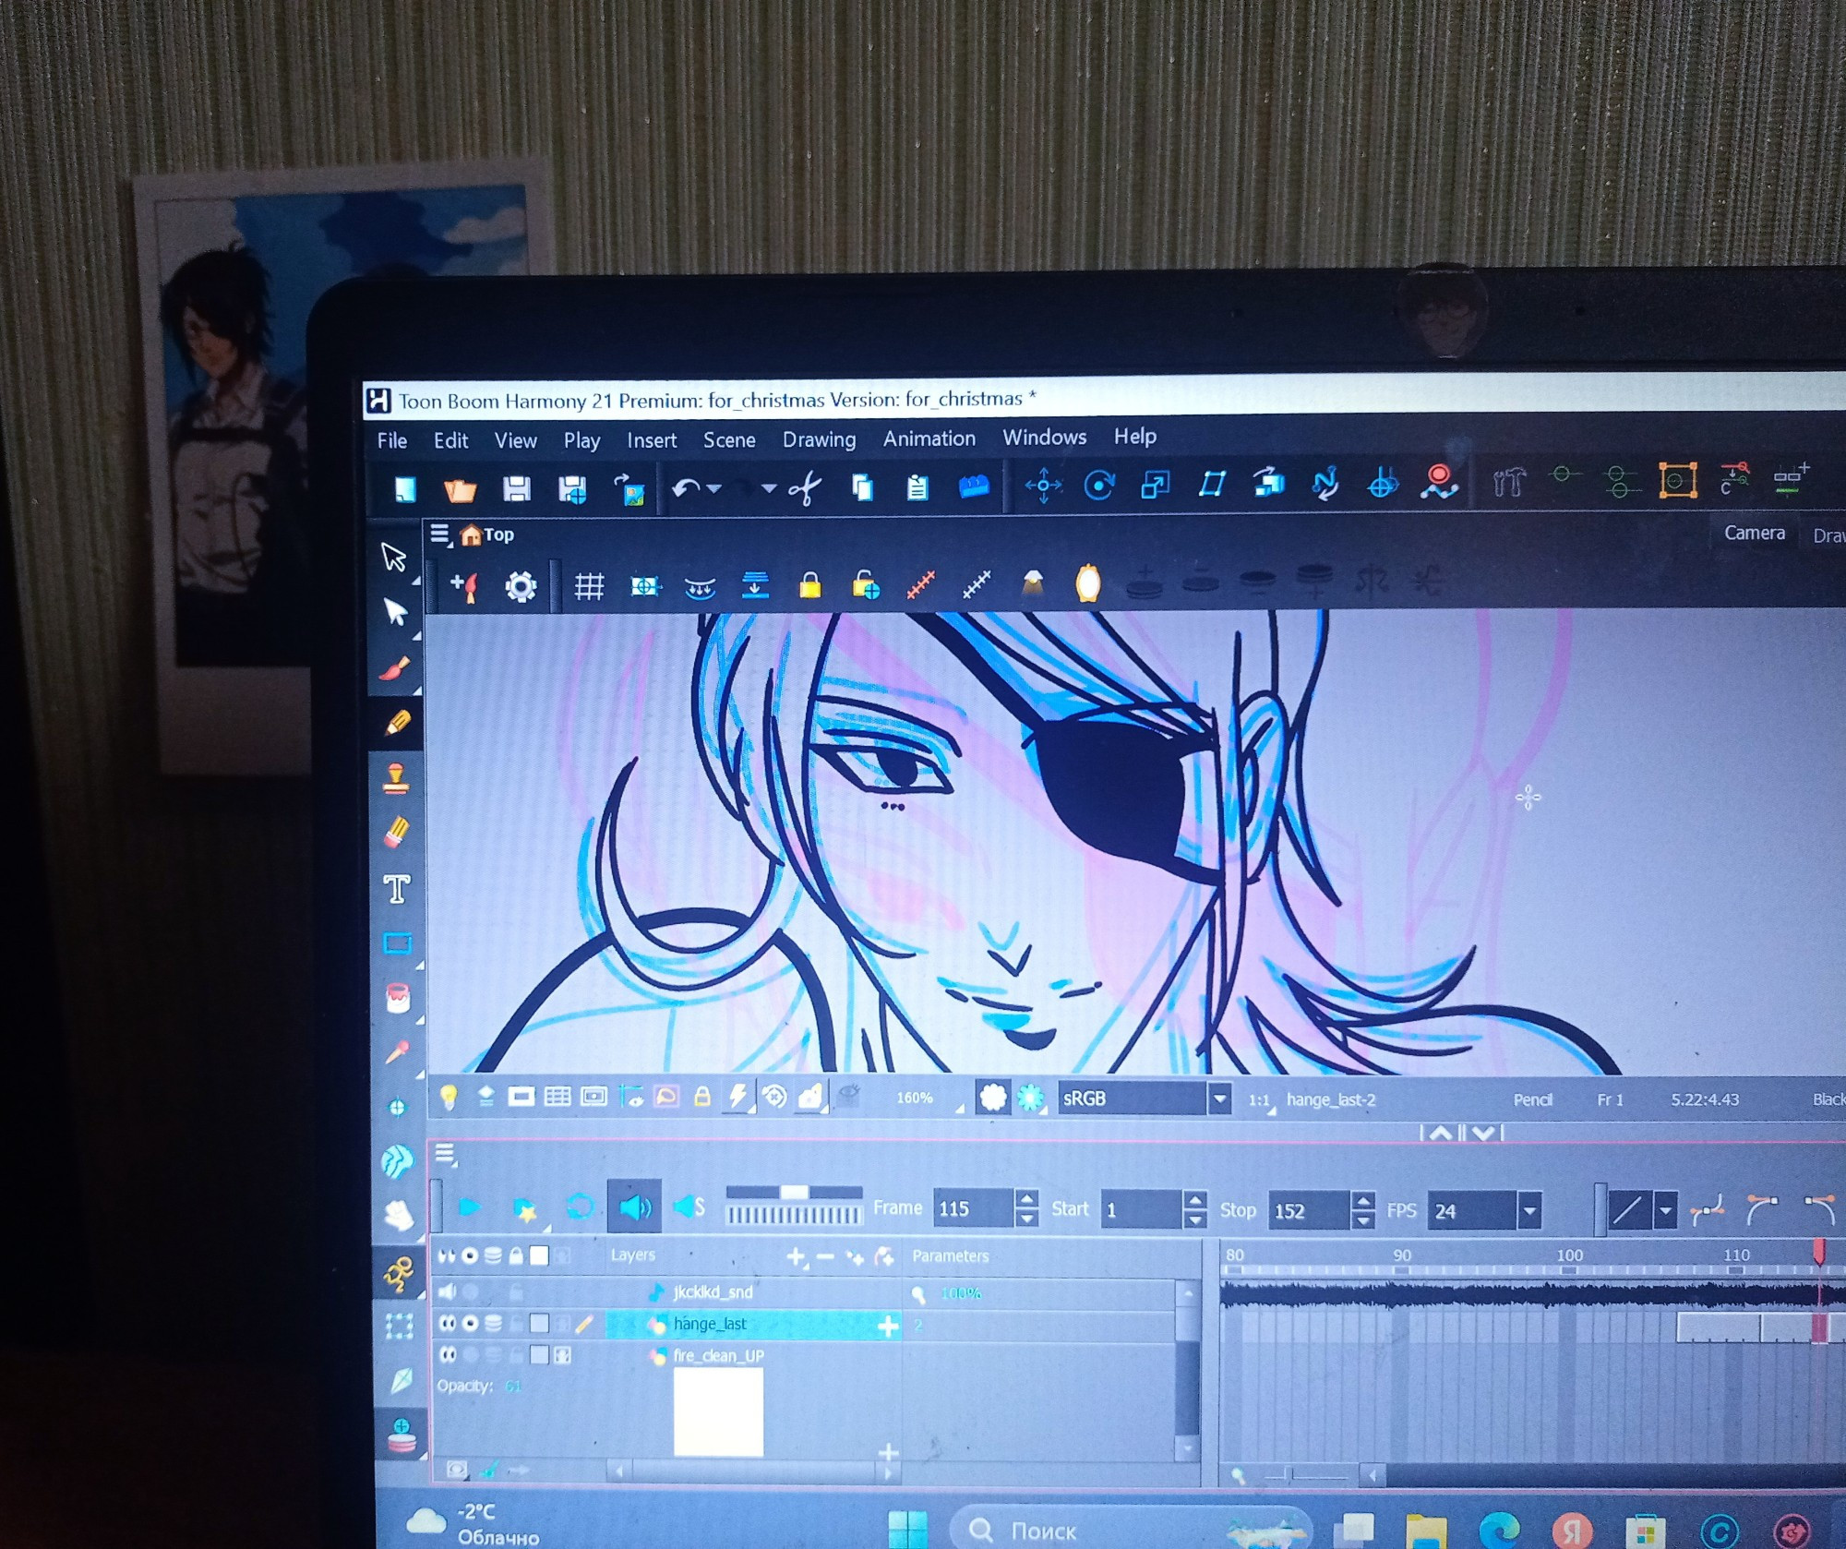Image resolution: width=1846 pixels, height=1549 pixels.
Task: Open the Camera view hamburger menu
Action: point(439,534)
